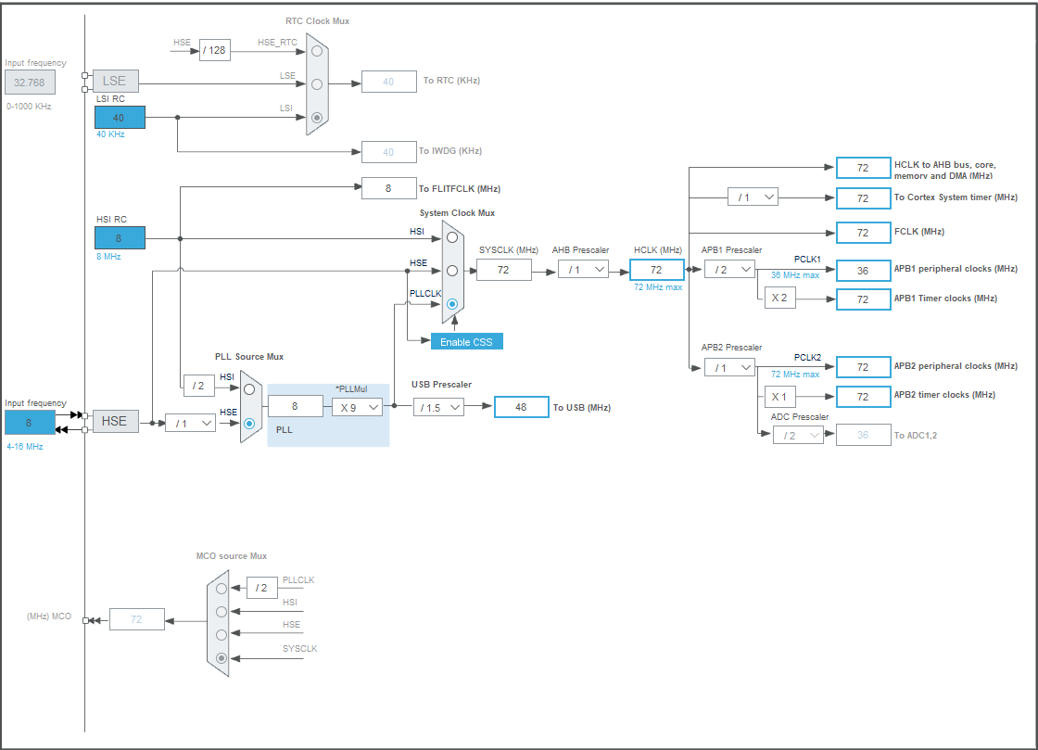Select HSI in System Clock Mux
The height and width of the screenshot is (750, 1038).
click(452, 237)
